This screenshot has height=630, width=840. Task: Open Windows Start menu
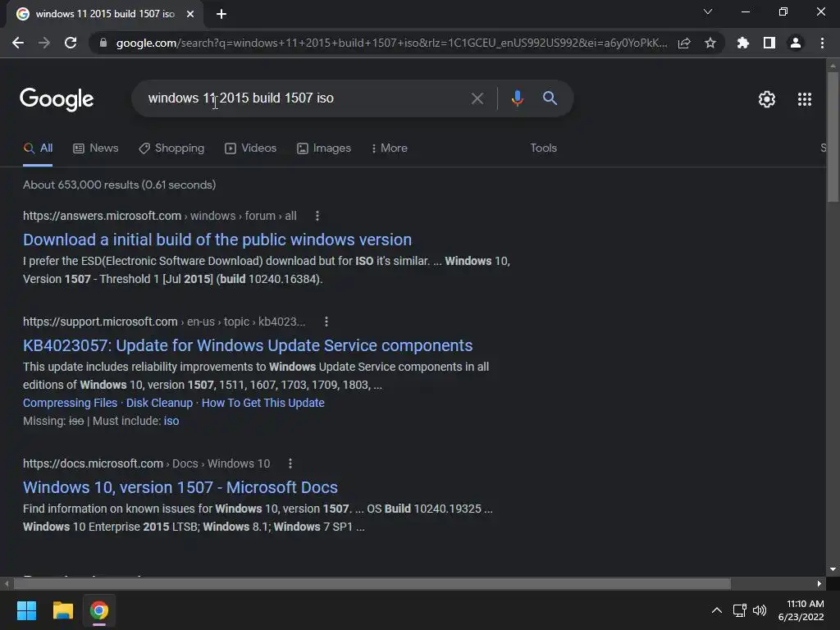click(x=26, y=610)
